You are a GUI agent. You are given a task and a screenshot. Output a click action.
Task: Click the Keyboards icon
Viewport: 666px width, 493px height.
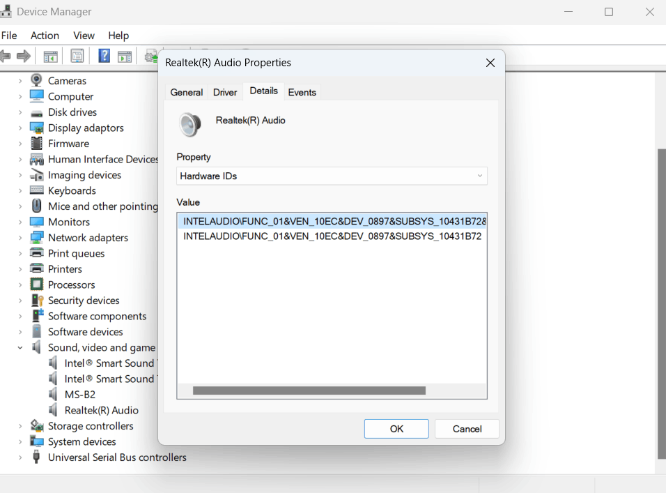pos(36,190)
